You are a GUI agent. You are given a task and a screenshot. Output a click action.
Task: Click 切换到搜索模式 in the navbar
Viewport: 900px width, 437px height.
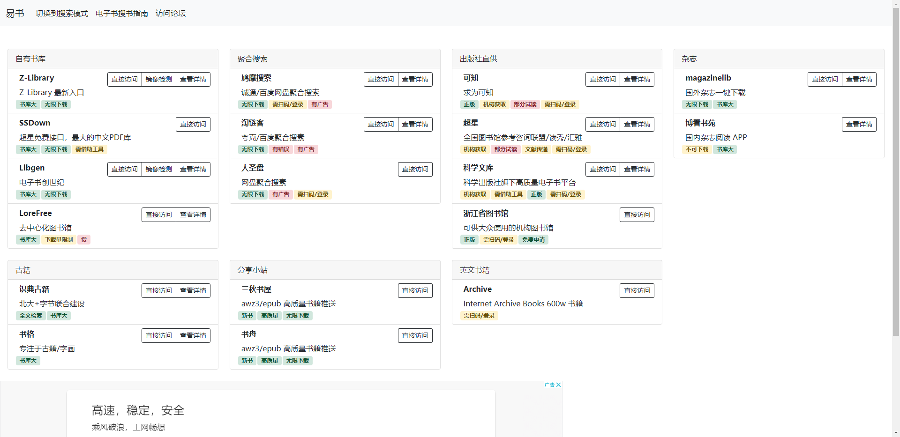62,13
